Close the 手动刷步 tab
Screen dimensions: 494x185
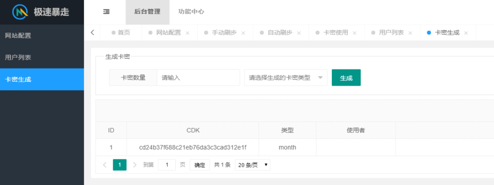243,33
